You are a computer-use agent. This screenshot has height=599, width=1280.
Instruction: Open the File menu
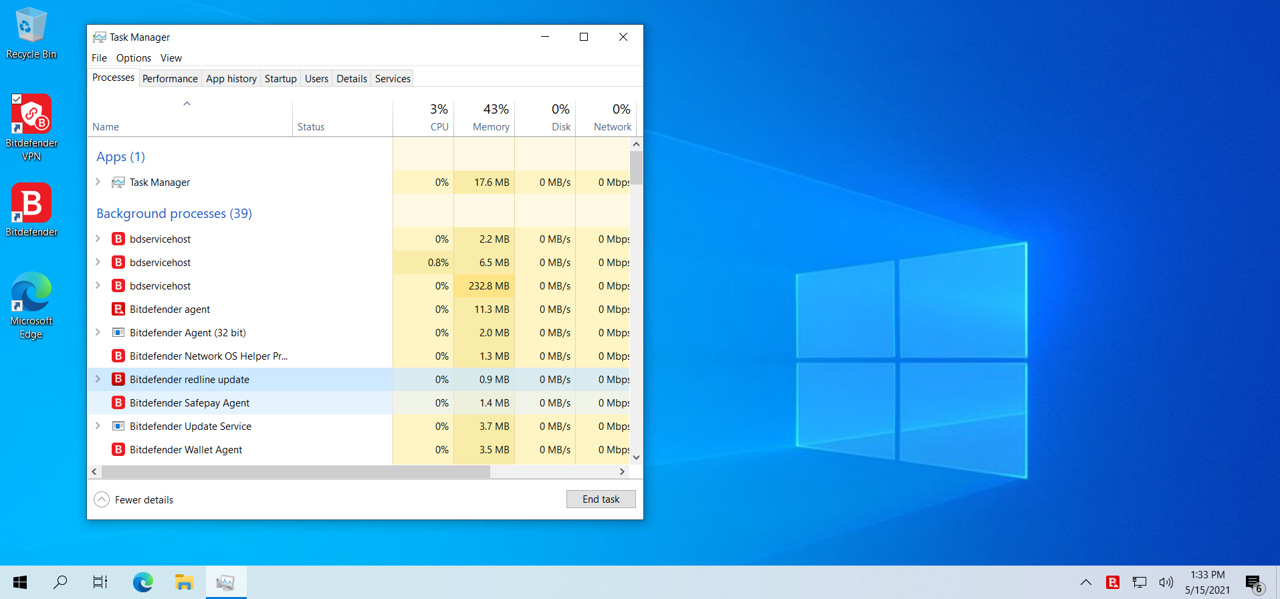tap(99, 58)
